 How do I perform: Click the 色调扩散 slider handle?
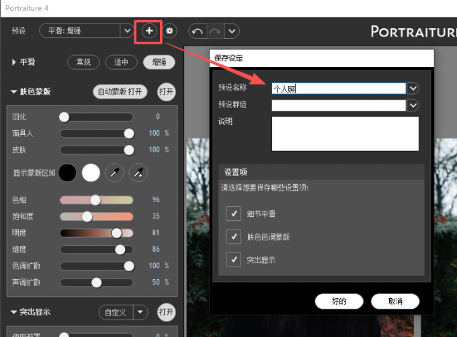[129, 266]
